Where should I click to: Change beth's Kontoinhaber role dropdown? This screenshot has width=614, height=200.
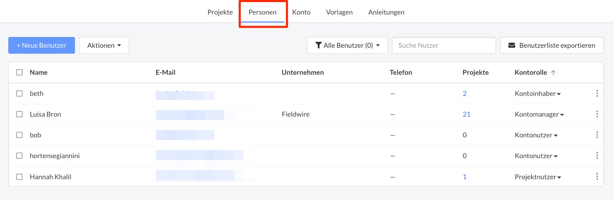tap(538, 93)
